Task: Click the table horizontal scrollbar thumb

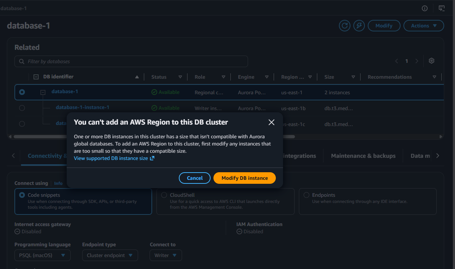Action: 154,137
